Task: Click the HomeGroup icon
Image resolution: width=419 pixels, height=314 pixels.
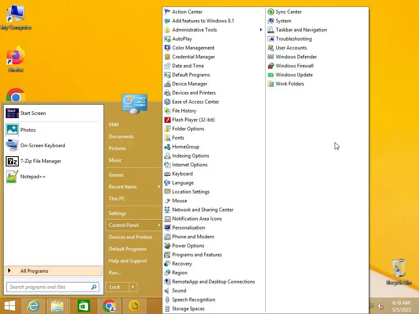Action: click(167, 147)
